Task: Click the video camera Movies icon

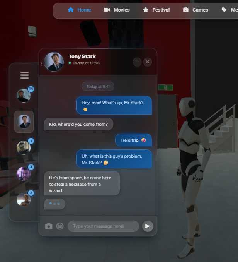Action: coord(107,10)
